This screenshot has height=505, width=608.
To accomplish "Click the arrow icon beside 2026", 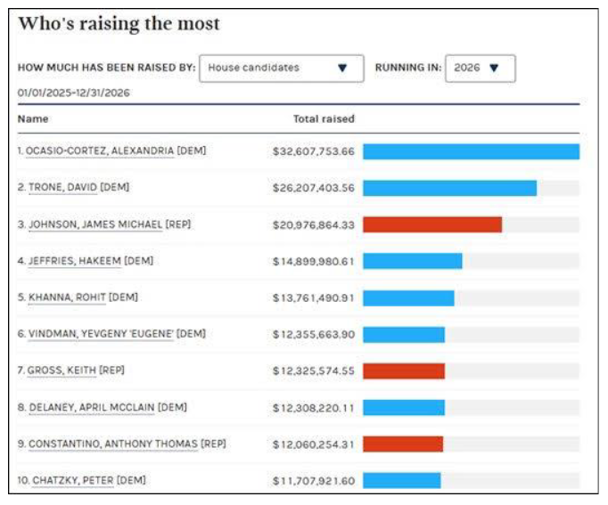I will [x=494, y=68].
